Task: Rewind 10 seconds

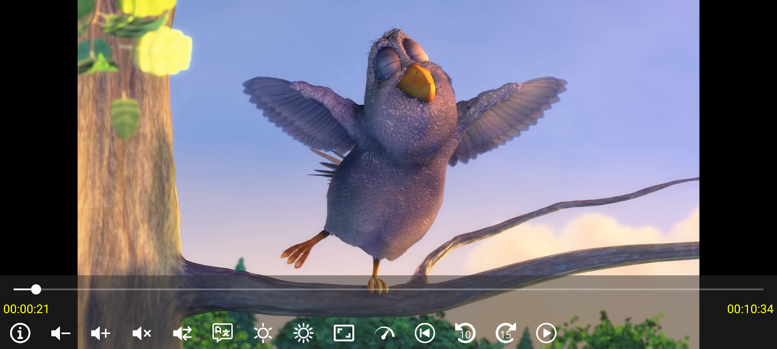Action: [465, 333]
